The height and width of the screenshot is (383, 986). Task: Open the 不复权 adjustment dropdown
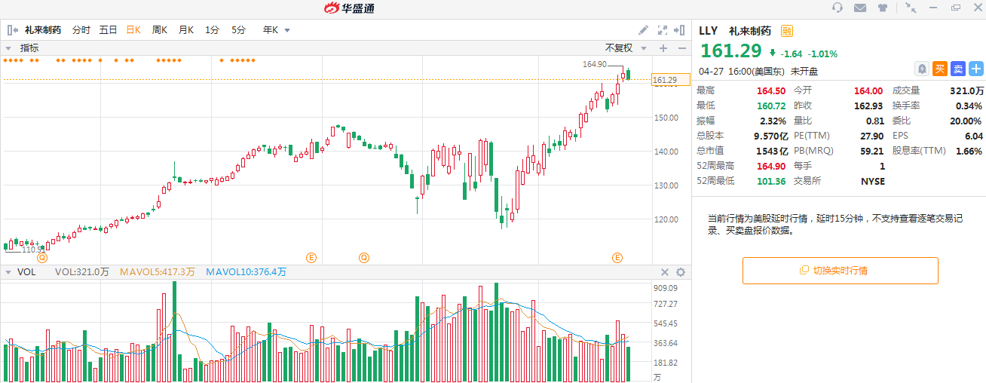click(x=625, y=48)
